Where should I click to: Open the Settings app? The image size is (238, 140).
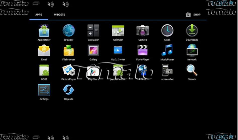coord(44,90)
